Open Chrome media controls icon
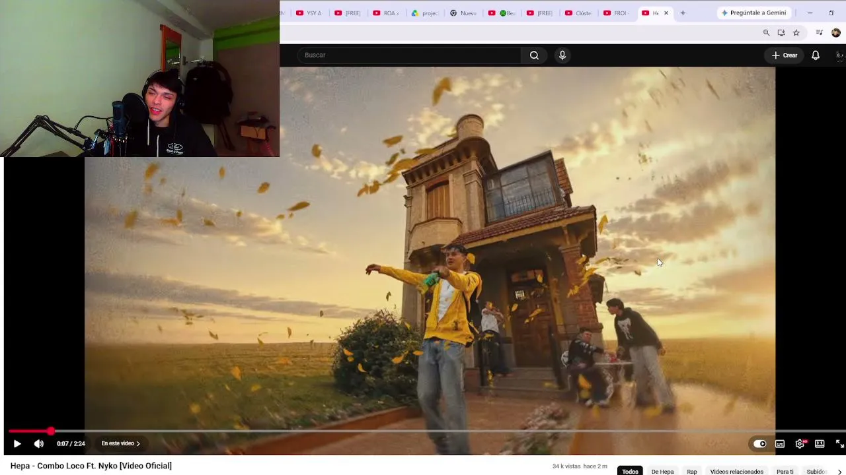 click(820, 33)
